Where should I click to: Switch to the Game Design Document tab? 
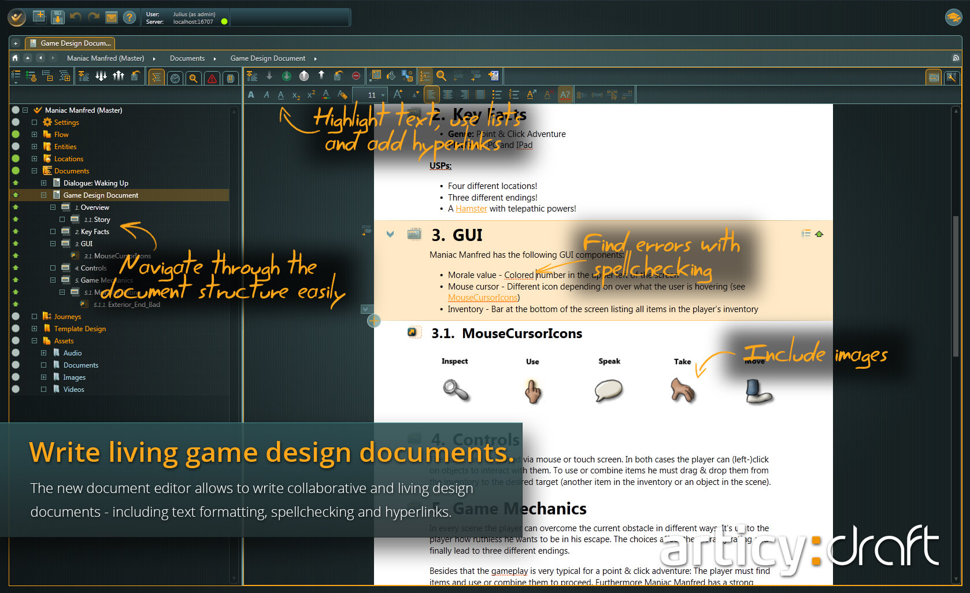pyautogui.click(x=69, y=43)
